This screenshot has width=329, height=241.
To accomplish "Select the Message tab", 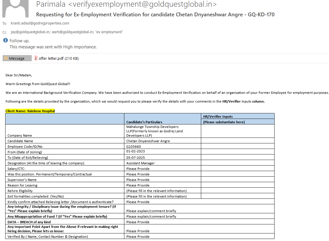I will tap(17, 58).
